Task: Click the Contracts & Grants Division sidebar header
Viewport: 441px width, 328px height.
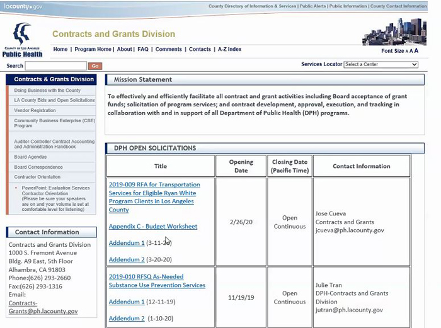Action: (x=51, y=79)
